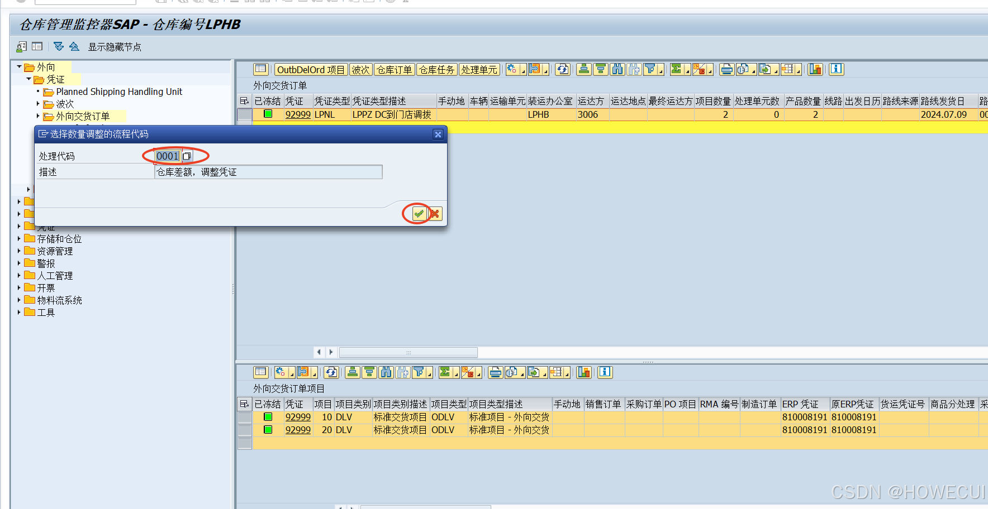Screen dimensions: 988x509
Task: Click the 仓库任务 button
Action: [436, 70]
